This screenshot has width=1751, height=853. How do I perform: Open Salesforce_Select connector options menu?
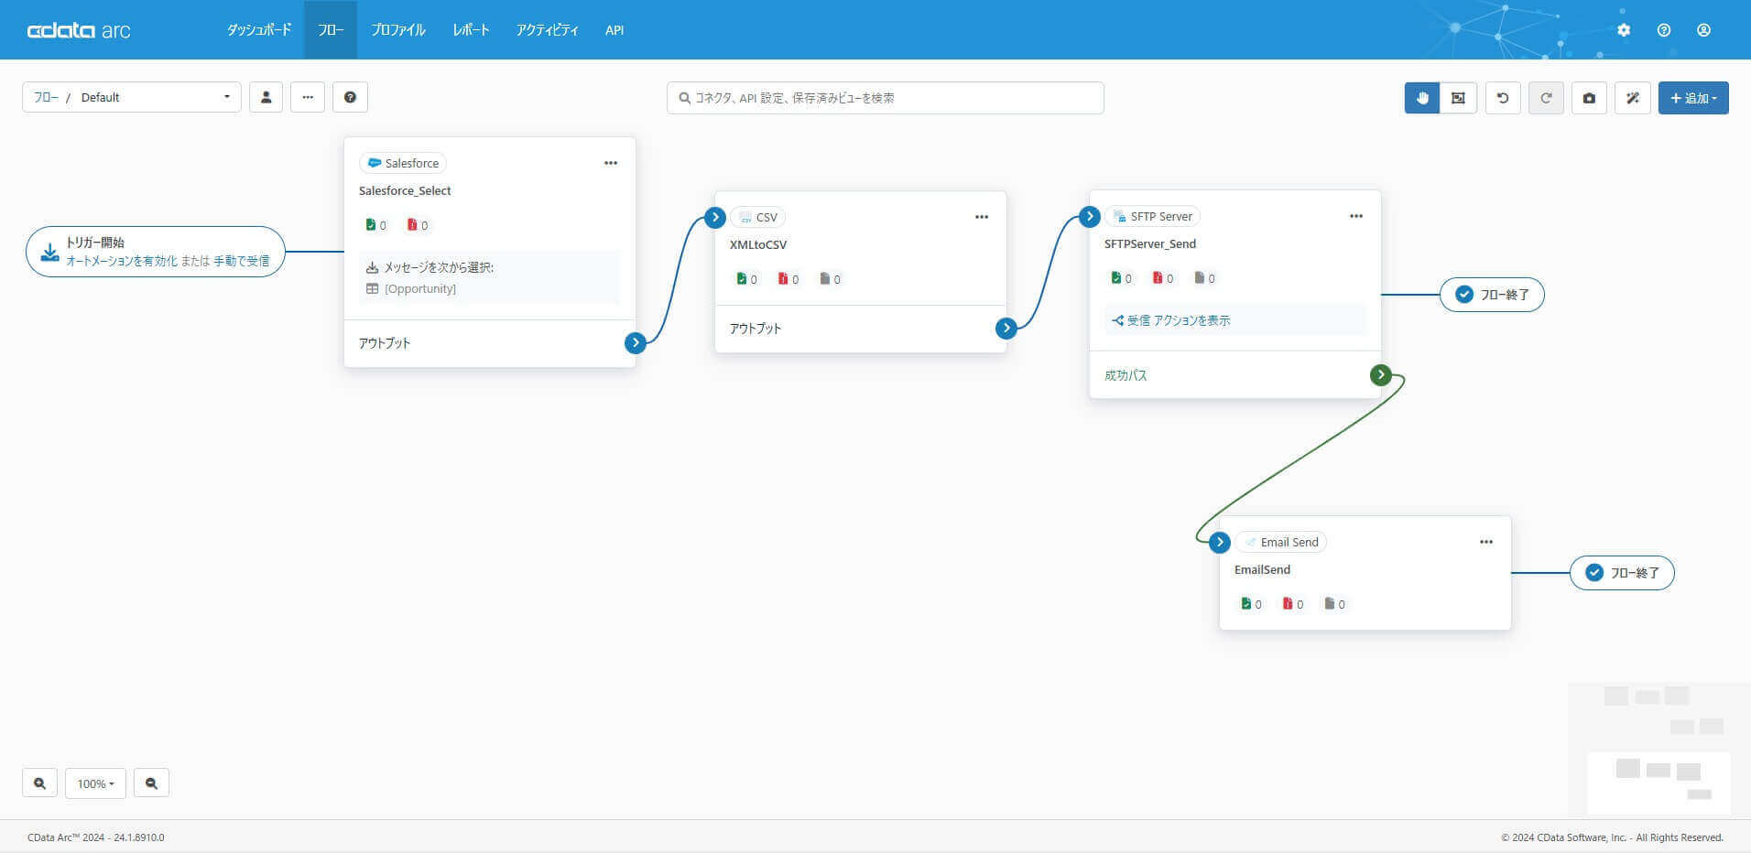click(611, 163)
